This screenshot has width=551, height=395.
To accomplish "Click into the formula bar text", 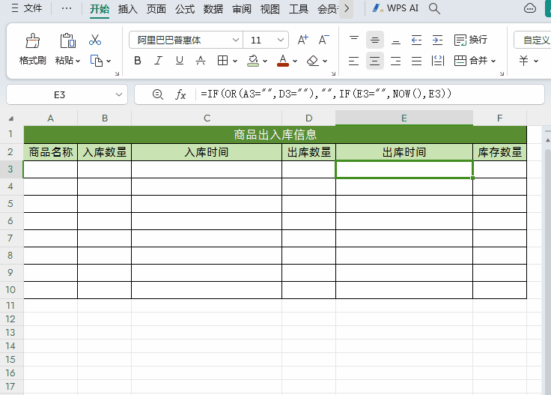I will (326, 94).
